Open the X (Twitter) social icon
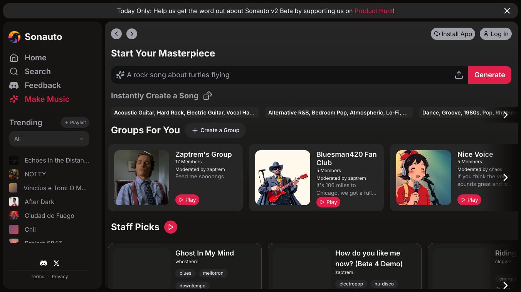The image size is (521, 292). [56, 263]
